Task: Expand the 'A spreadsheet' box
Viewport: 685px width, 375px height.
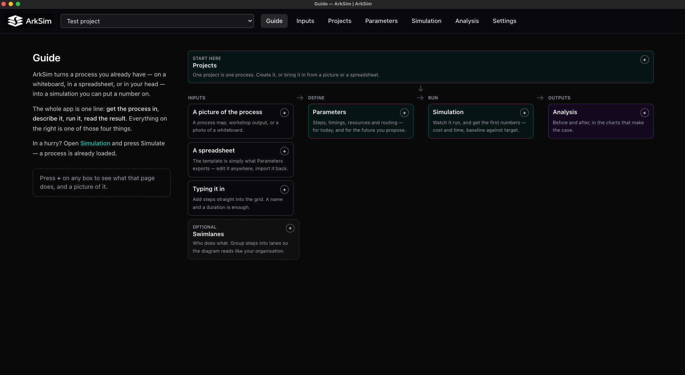Action: [284, 151]
